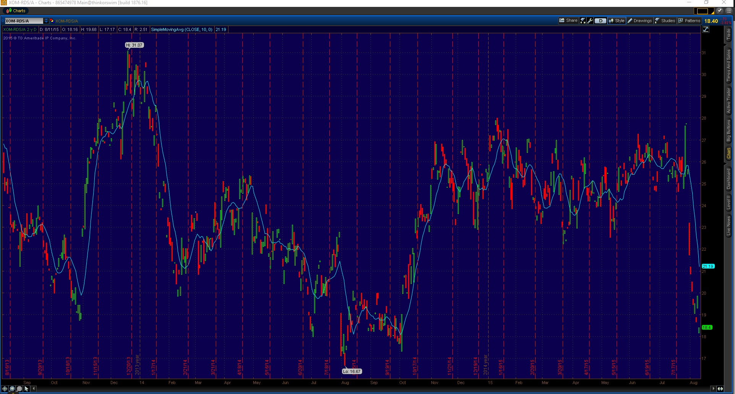Click the pin icon in top bar

(720, 11)
